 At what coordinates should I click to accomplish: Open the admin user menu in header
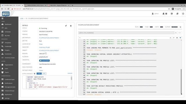click(x=155, y=14)
